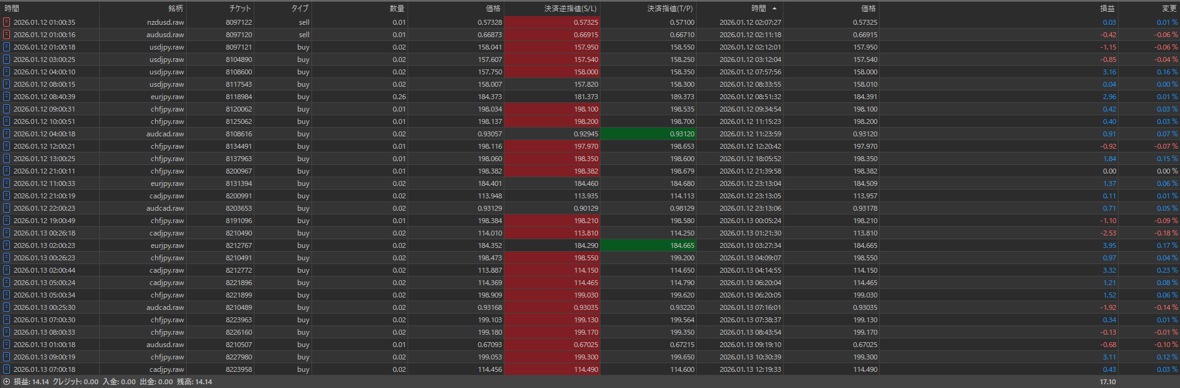Viewport: 1180px width, 388px height.
Task: Click the close price 0.93178
Action: point(865,208)
